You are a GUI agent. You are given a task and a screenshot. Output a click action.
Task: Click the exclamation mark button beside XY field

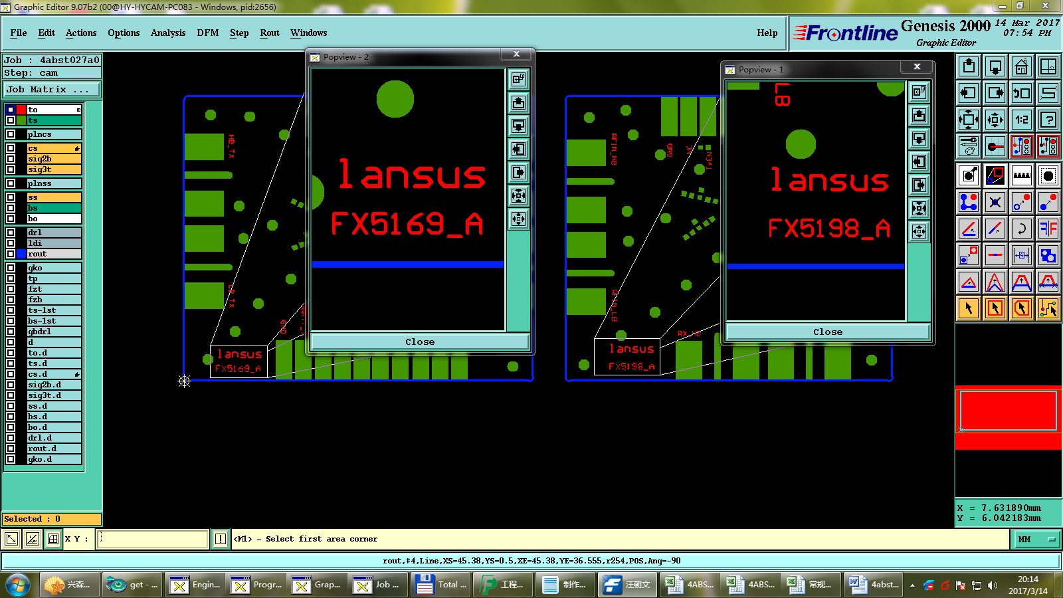221,539
